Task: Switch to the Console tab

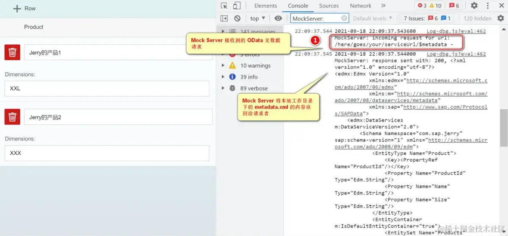Action: click(x=298, y=5)
